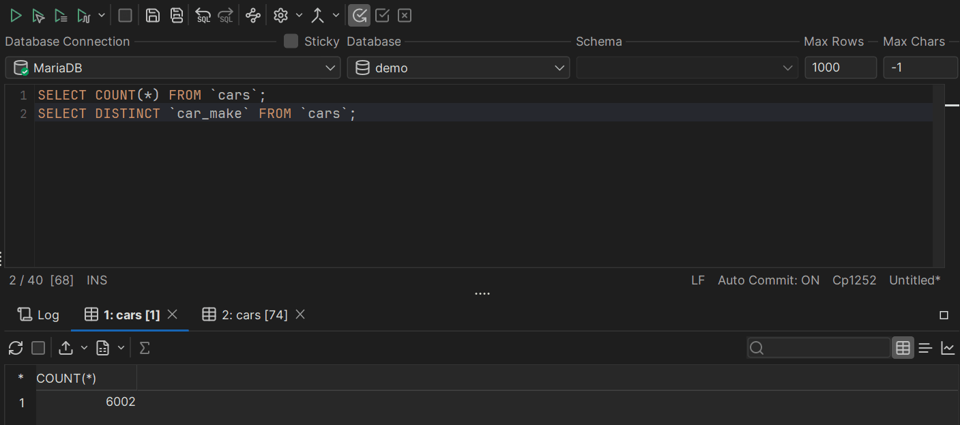Viewport: 960px width, 425px height.
Task: Click Auto Commit: ON in status bar
Action: (x=768, y=280)
